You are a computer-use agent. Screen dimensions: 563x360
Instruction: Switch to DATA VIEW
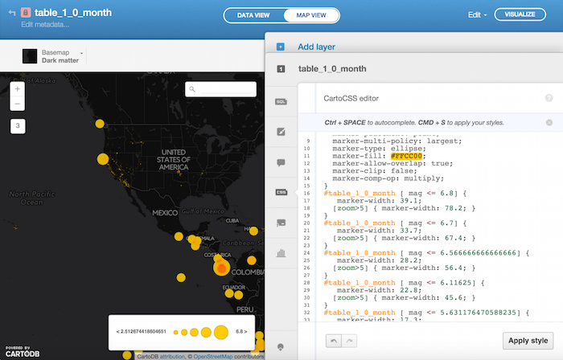(253, 15)
